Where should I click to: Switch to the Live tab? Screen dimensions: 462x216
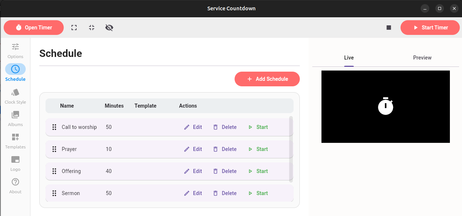(349, 58)
